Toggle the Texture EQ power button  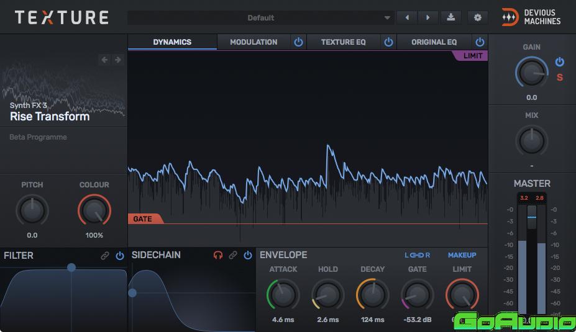[x=388, y=42]
